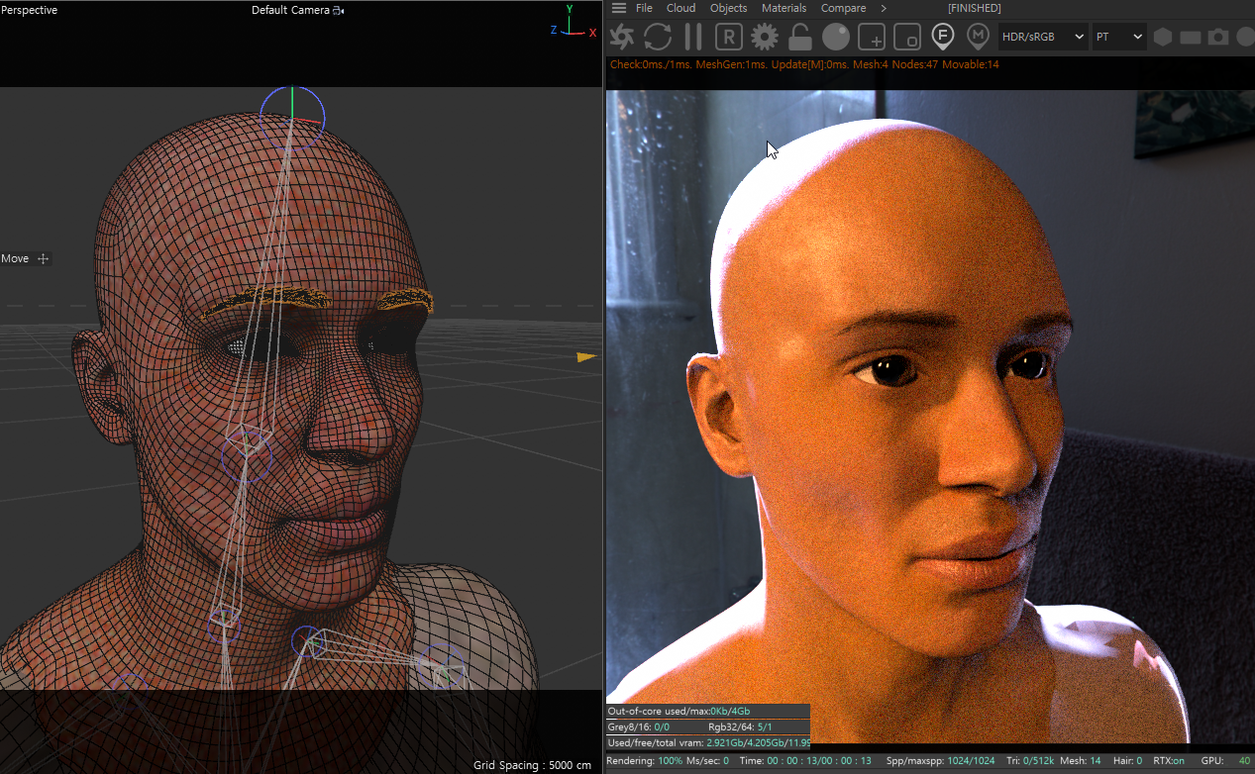Click the Check/MeshGen statistics line
Screen dimensions: 1255x774
804,64
